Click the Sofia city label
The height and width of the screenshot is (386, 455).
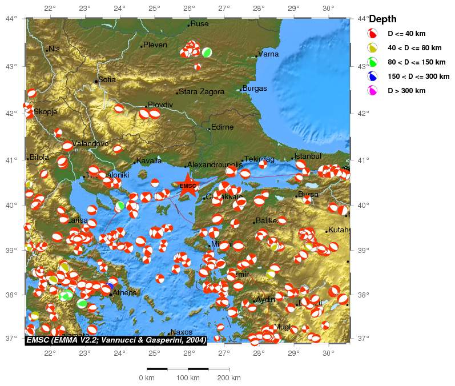tap(107, 80)
